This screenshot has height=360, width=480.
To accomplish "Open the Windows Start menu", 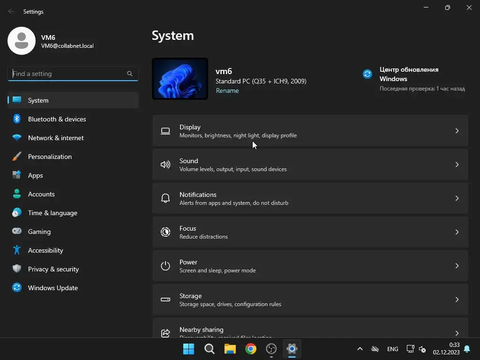I will click(x=188, y=349).
